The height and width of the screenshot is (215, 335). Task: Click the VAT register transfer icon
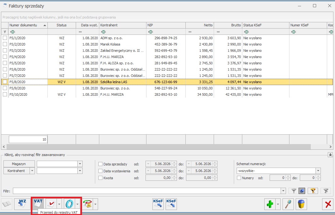(x=38, y=204)
